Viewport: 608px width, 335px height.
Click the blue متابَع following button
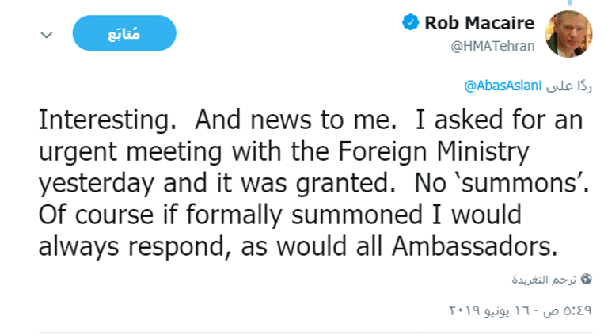tap(124, 32)
